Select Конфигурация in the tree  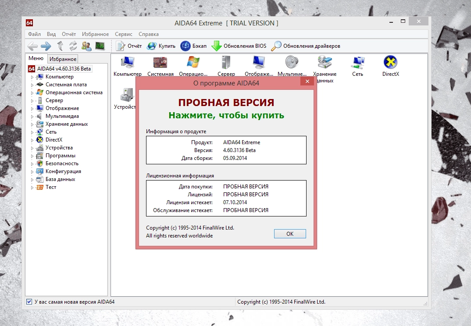click(63, 171)
